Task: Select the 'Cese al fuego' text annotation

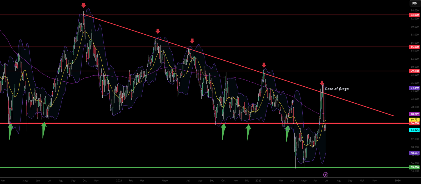Action: (x=337, y=89)
